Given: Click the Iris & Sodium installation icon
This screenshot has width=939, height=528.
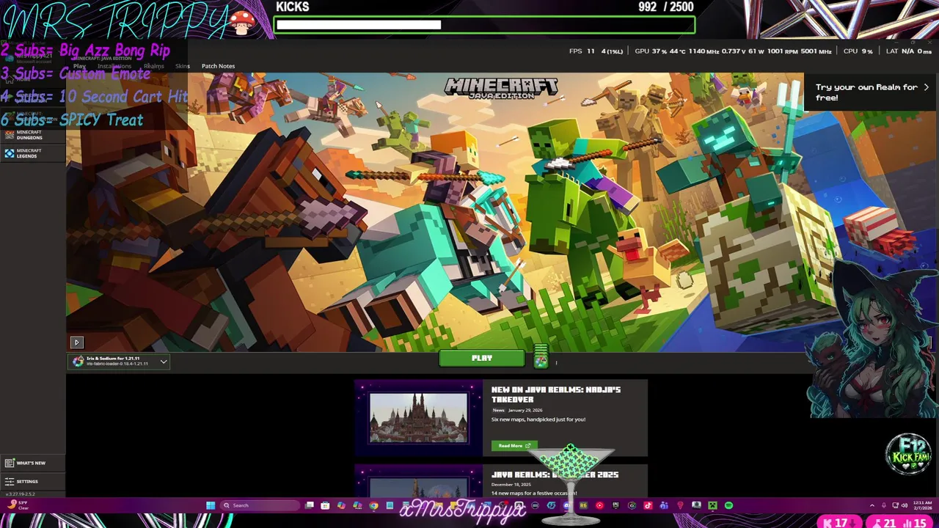Looking at the screenshot, I should click(78, 361).
